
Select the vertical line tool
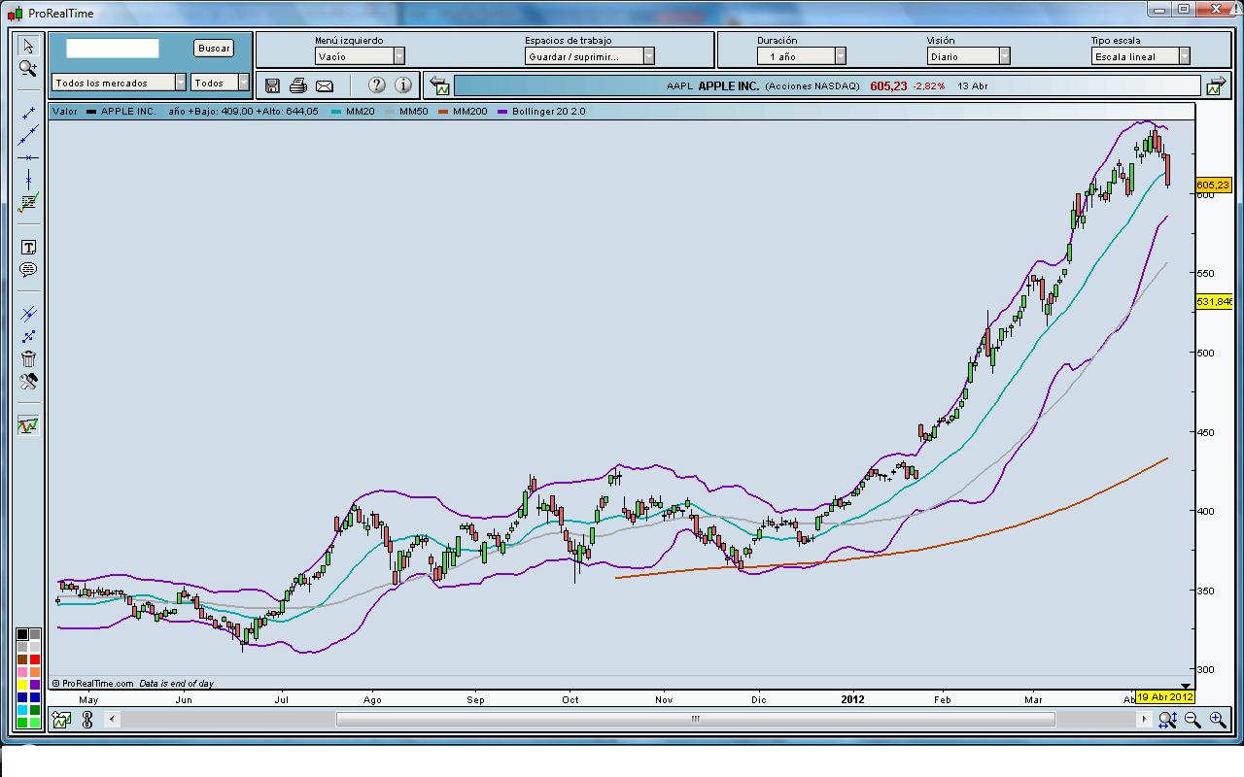pos(28,180)
